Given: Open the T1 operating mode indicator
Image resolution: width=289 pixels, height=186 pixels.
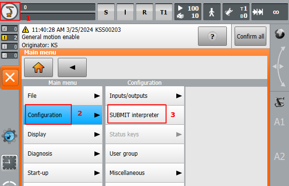Looking at the screenshot, I should click(x=164, y=12).
